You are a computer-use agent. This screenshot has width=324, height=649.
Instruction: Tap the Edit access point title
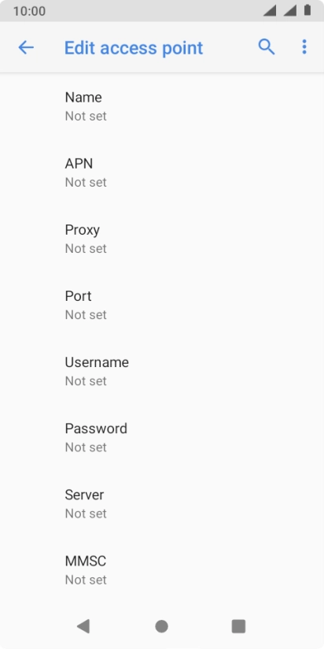pyautogui.click(x=134, y=48)
